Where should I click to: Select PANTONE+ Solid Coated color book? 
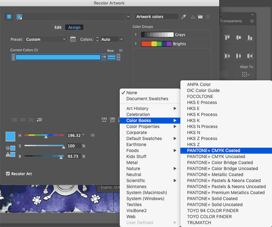pos(226,199)
